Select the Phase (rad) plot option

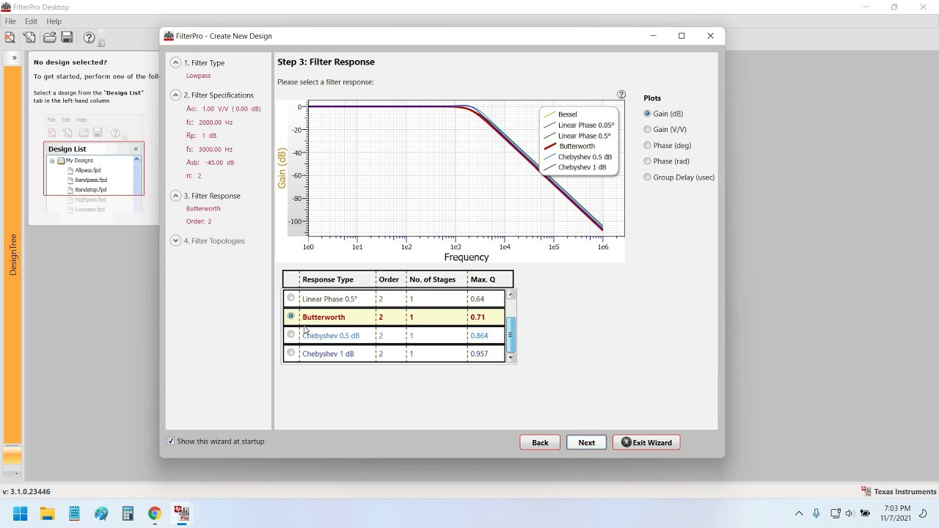[x=647, y=161]
